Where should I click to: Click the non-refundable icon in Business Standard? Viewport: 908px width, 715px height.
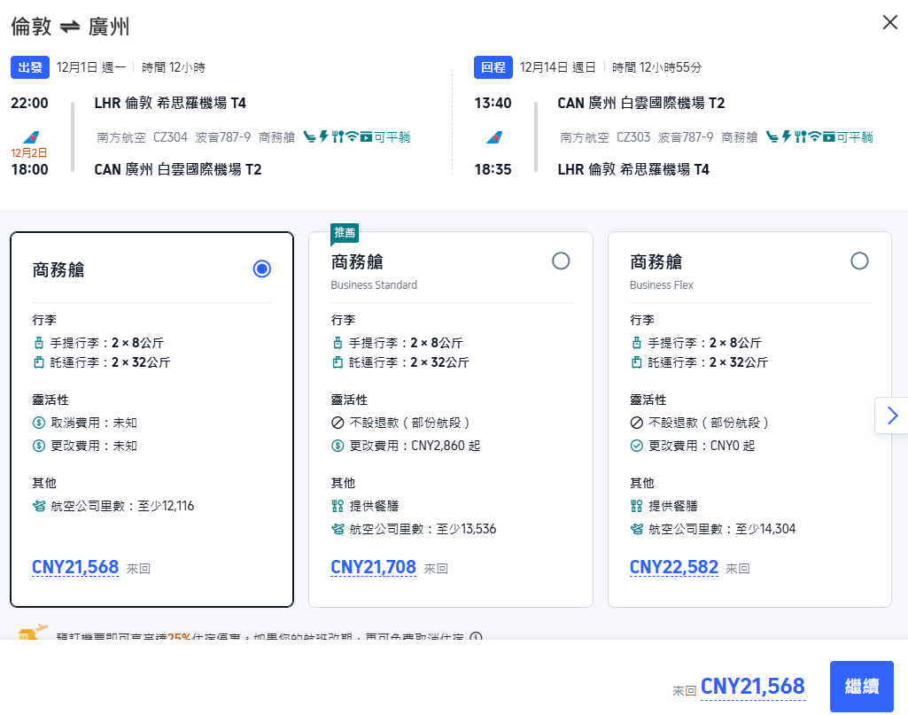(338, 423)
